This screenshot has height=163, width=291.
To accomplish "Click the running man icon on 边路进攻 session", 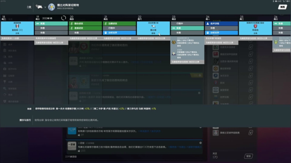I will pyautogui.click(x=105, y=23).
